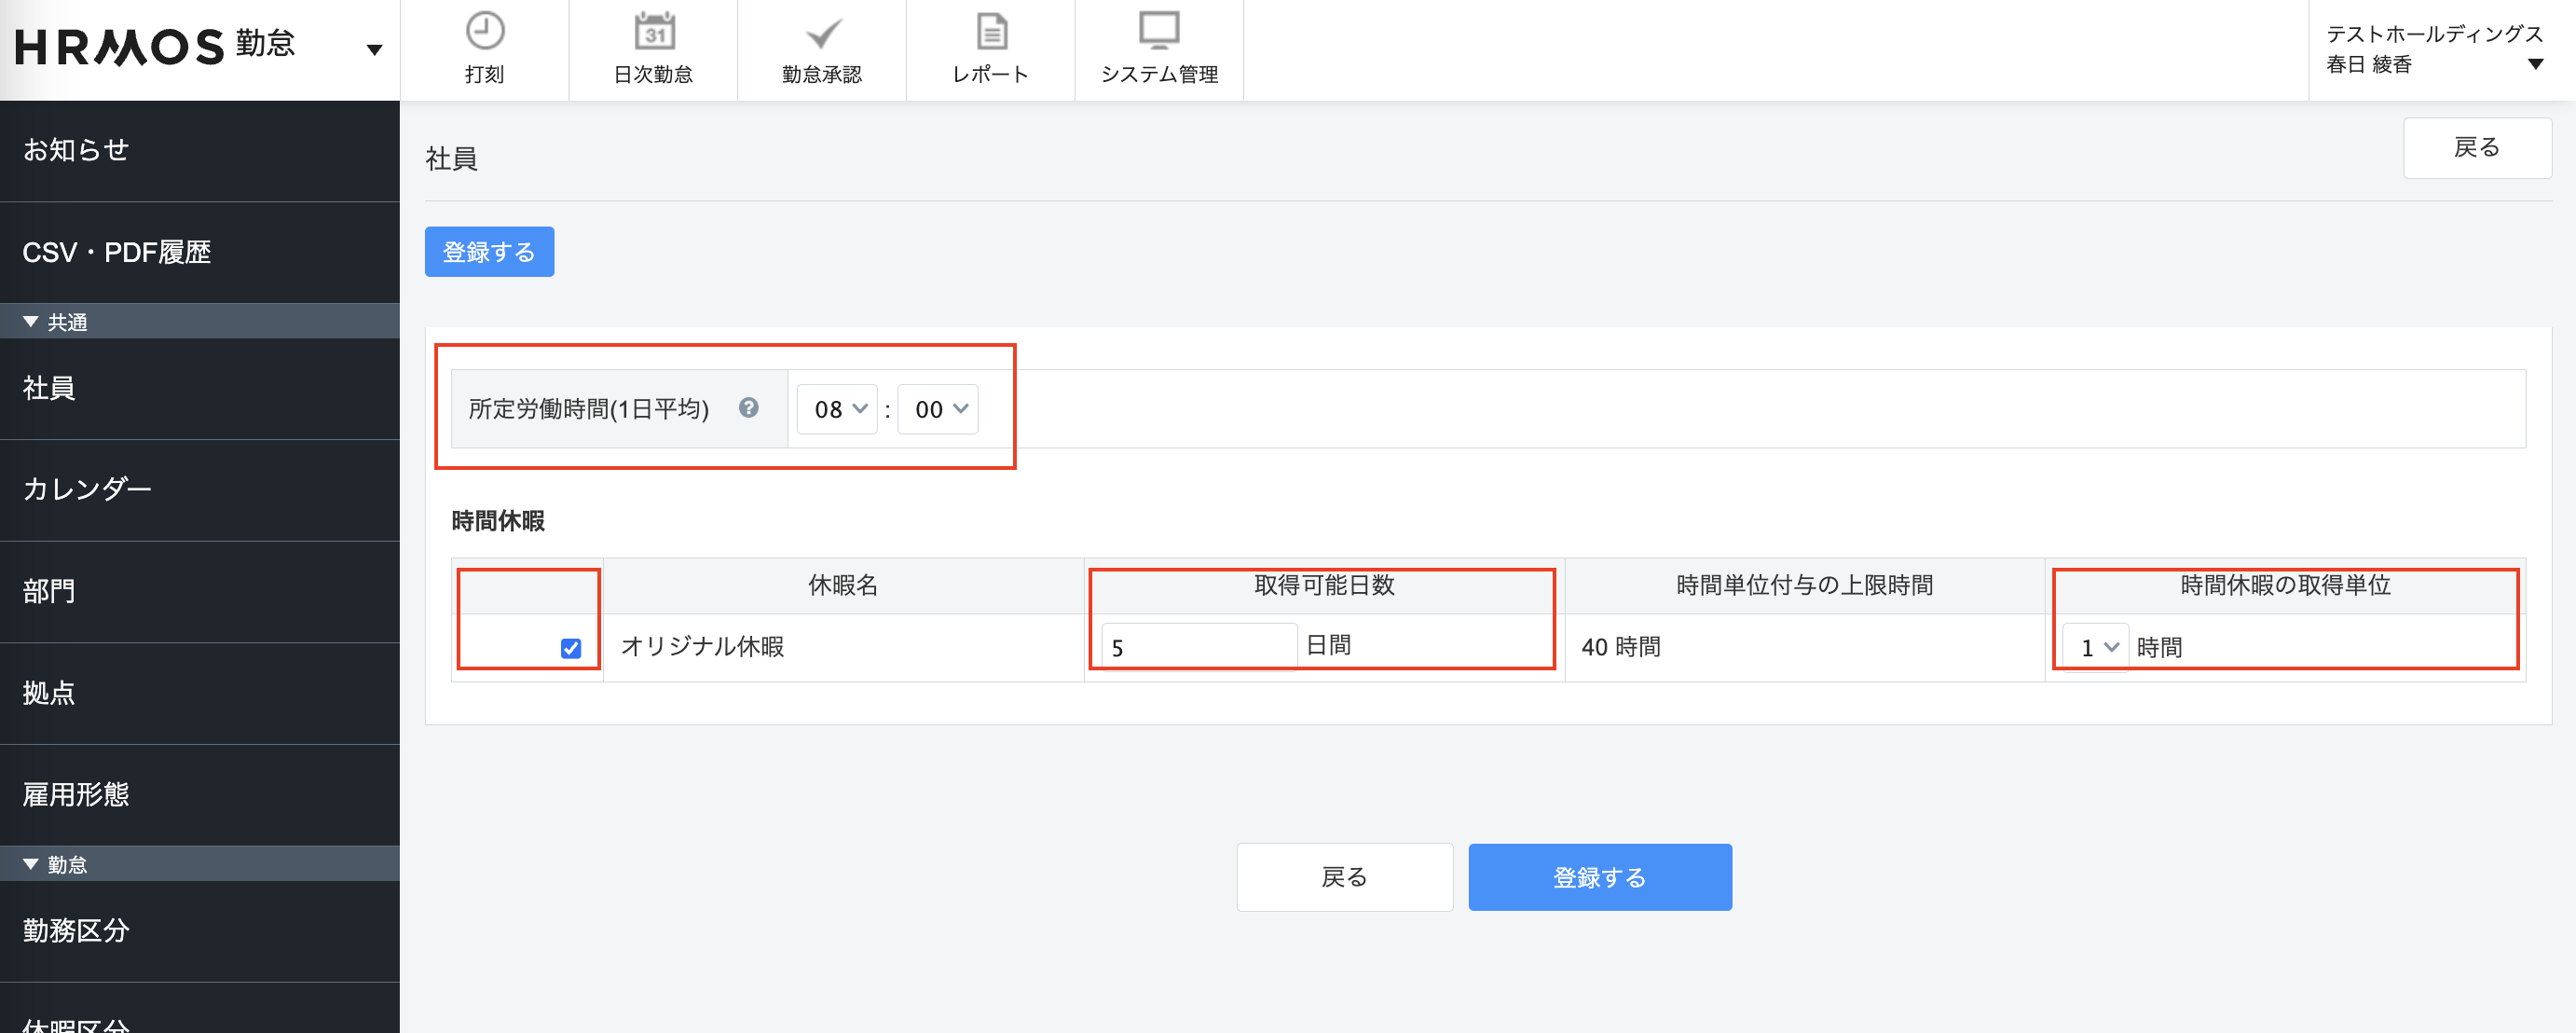The height and width of the screenshot is (1033, 2576).
Task: Open the レポート document icon
Action: pos(991,32)
